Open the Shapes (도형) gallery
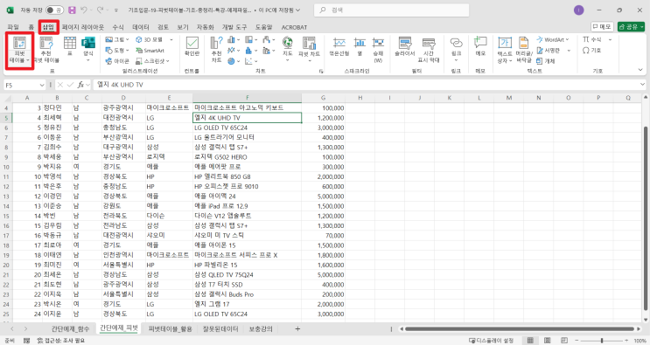The width and height of the screenshot is (650, 345). [x=117, y=51]
